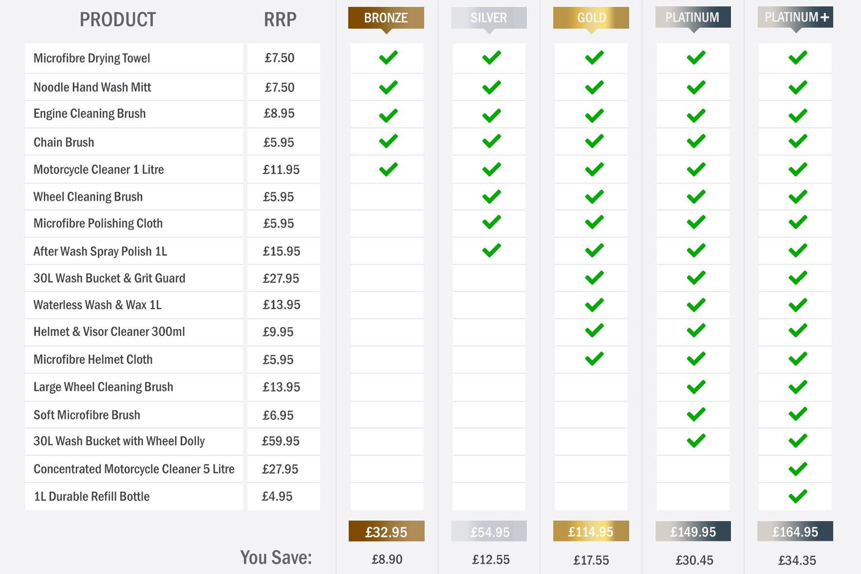Viewport: 861px width, 574px height.
Task: Click the Silver checkmark for After Wash Spray Polish
Action: pos(491,251)
